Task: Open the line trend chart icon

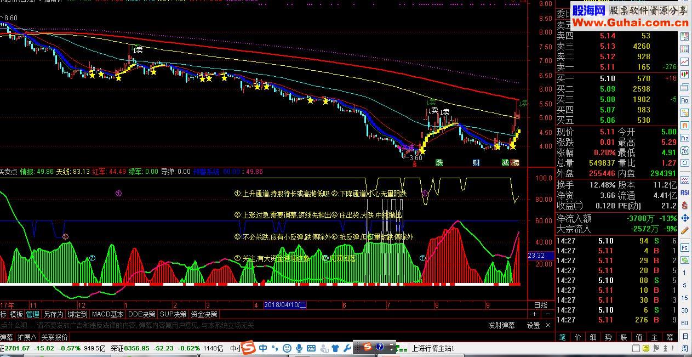Action: (684, 61)
